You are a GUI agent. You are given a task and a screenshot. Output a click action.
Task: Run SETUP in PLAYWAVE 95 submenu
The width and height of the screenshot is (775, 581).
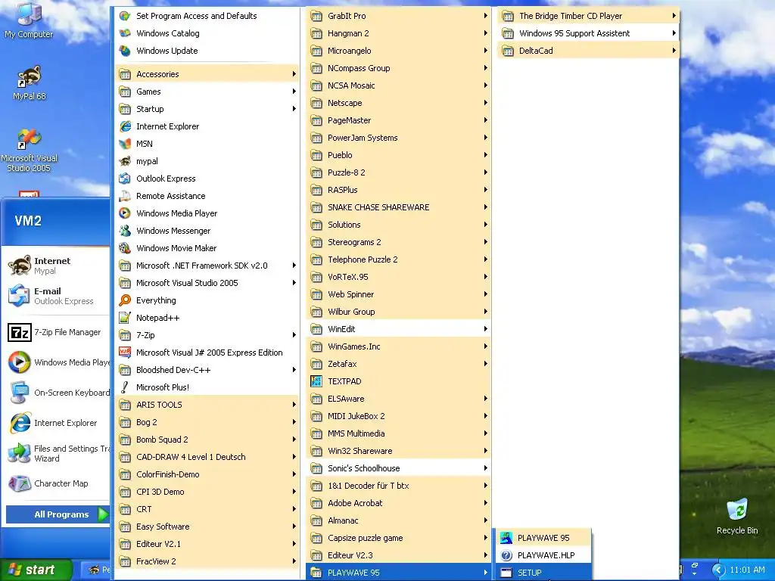(x=543, y=573)
